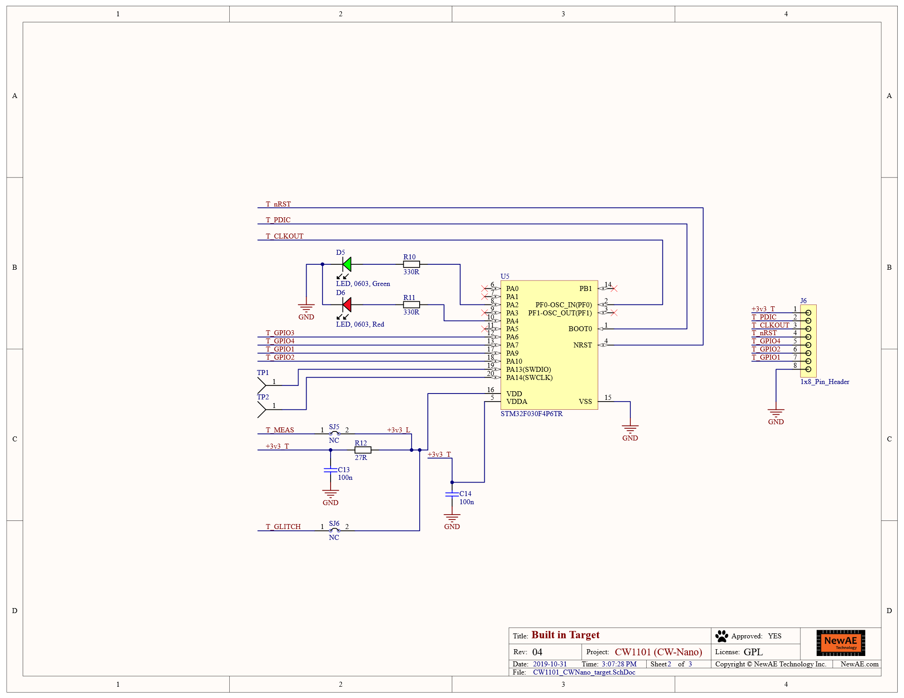Select capacitor C13 100n
The image size is (904, 698).
pyautogui.click(x=331, y=470)
